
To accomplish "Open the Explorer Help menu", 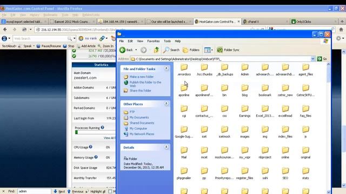I will pos(178,41).
